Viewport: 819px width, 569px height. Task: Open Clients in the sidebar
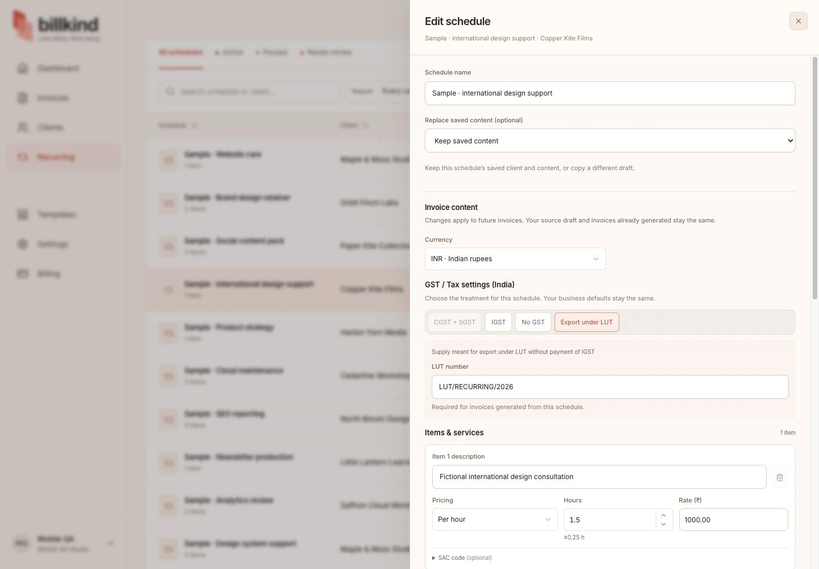63,127
